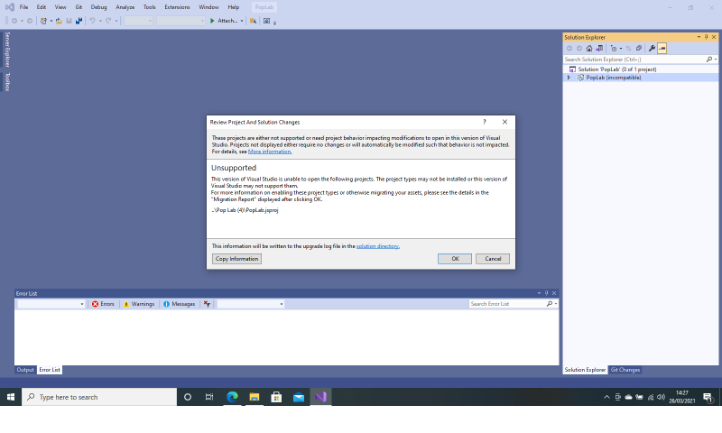Screen dimensions: 722x433
Task: Switch to the Git Changes tab
Action: coord(625,370)
